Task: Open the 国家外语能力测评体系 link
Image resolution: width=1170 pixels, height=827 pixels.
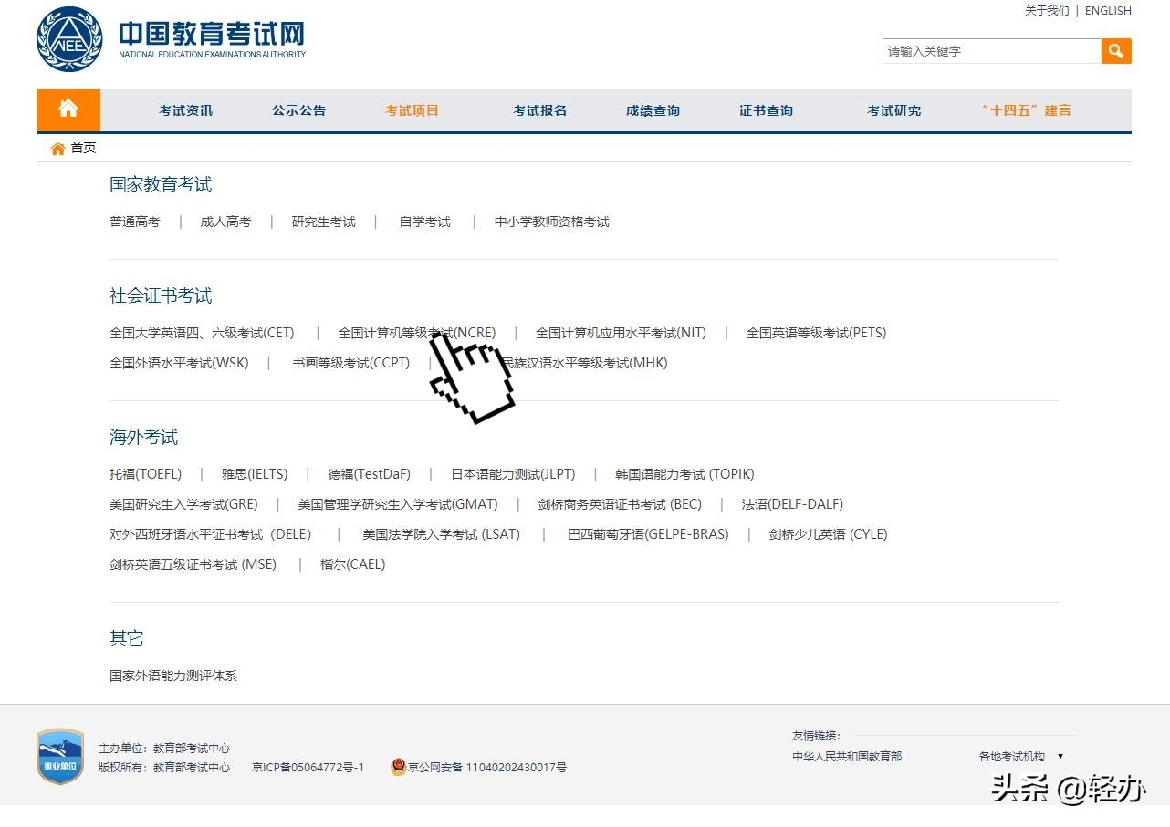Action: [x=173, y=676]
